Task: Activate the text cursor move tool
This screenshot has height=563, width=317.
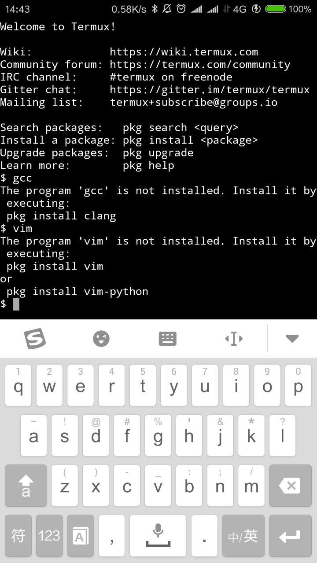Action: pos(234,339)
